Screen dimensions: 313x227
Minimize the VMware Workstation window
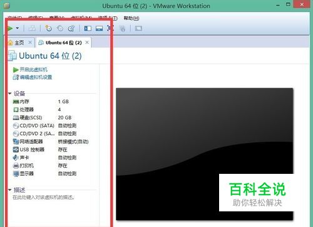278,5
